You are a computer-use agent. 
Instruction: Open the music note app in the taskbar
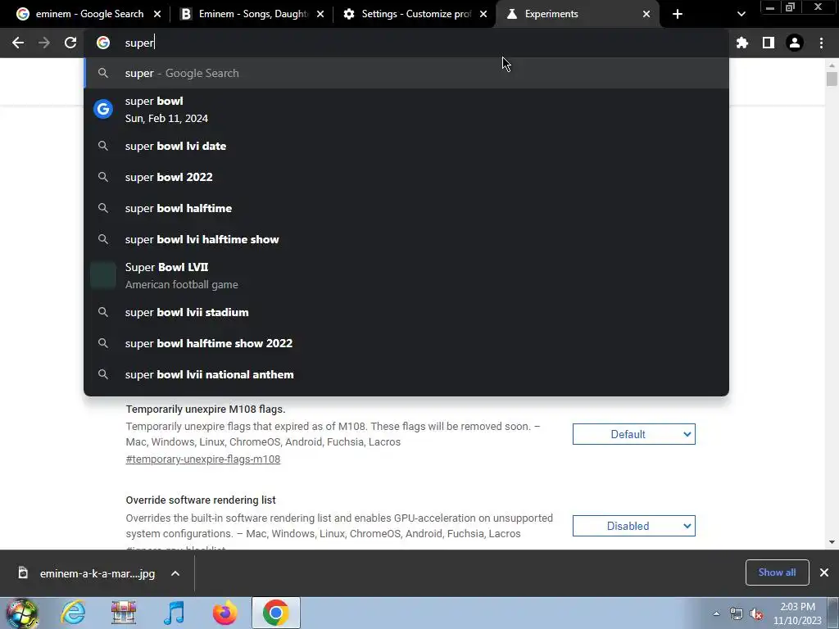tap(175, 613)
